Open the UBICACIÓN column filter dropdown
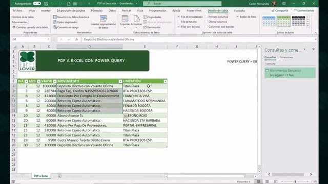The height and width of the screenshot is (184, 328). pos(165,81)
